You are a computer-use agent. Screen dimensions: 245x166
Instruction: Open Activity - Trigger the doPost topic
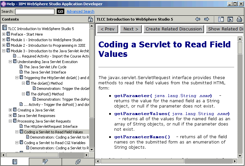click(56, 105)
